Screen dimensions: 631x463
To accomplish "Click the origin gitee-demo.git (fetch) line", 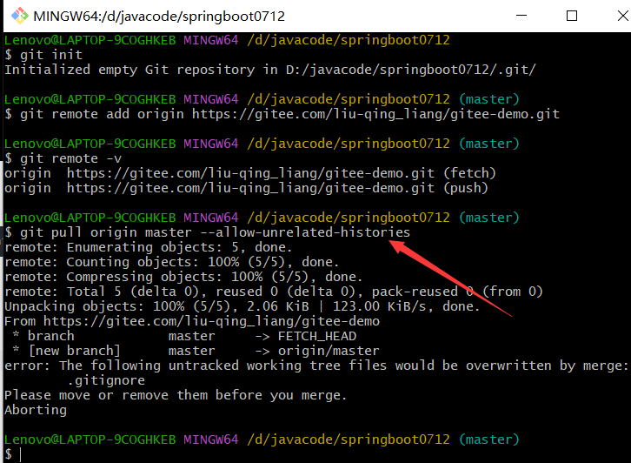I will [x=250, y=173].
